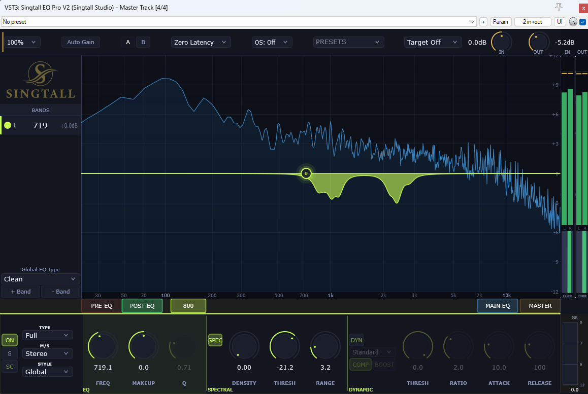Add a band with + Band
The height and width of the screenshot is (394, 588).
[21, 292]
